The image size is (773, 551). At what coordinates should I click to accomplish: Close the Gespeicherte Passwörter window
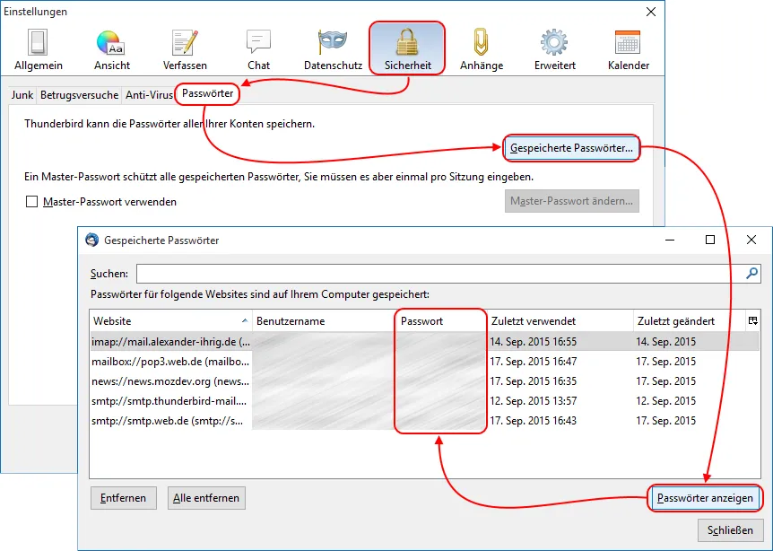click(751, 240)
